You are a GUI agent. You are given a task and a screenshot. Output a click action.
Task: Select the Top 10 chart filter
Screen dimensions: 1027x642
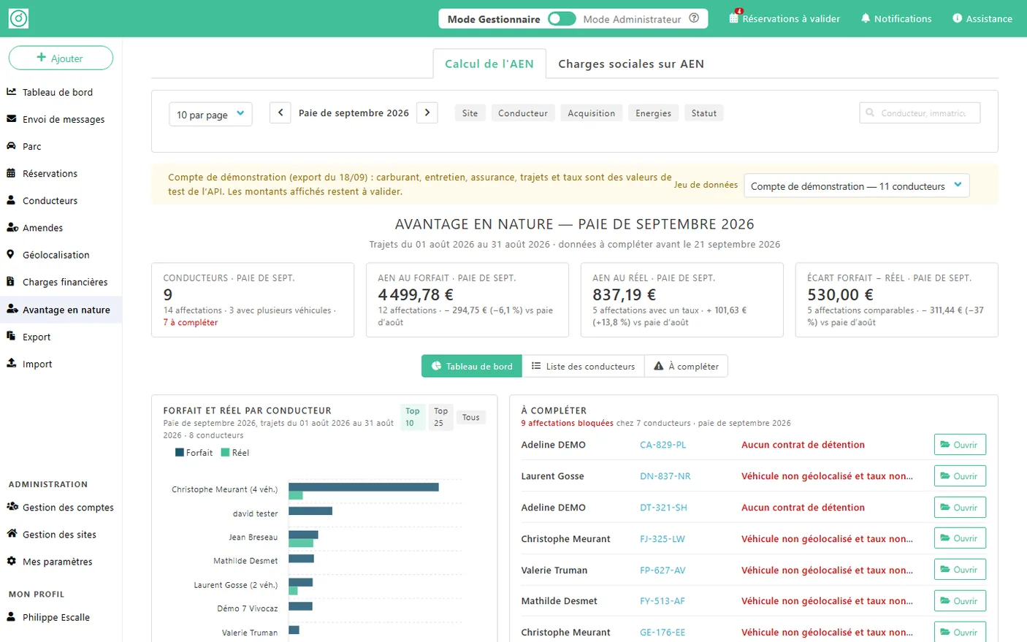click(412, 417)
